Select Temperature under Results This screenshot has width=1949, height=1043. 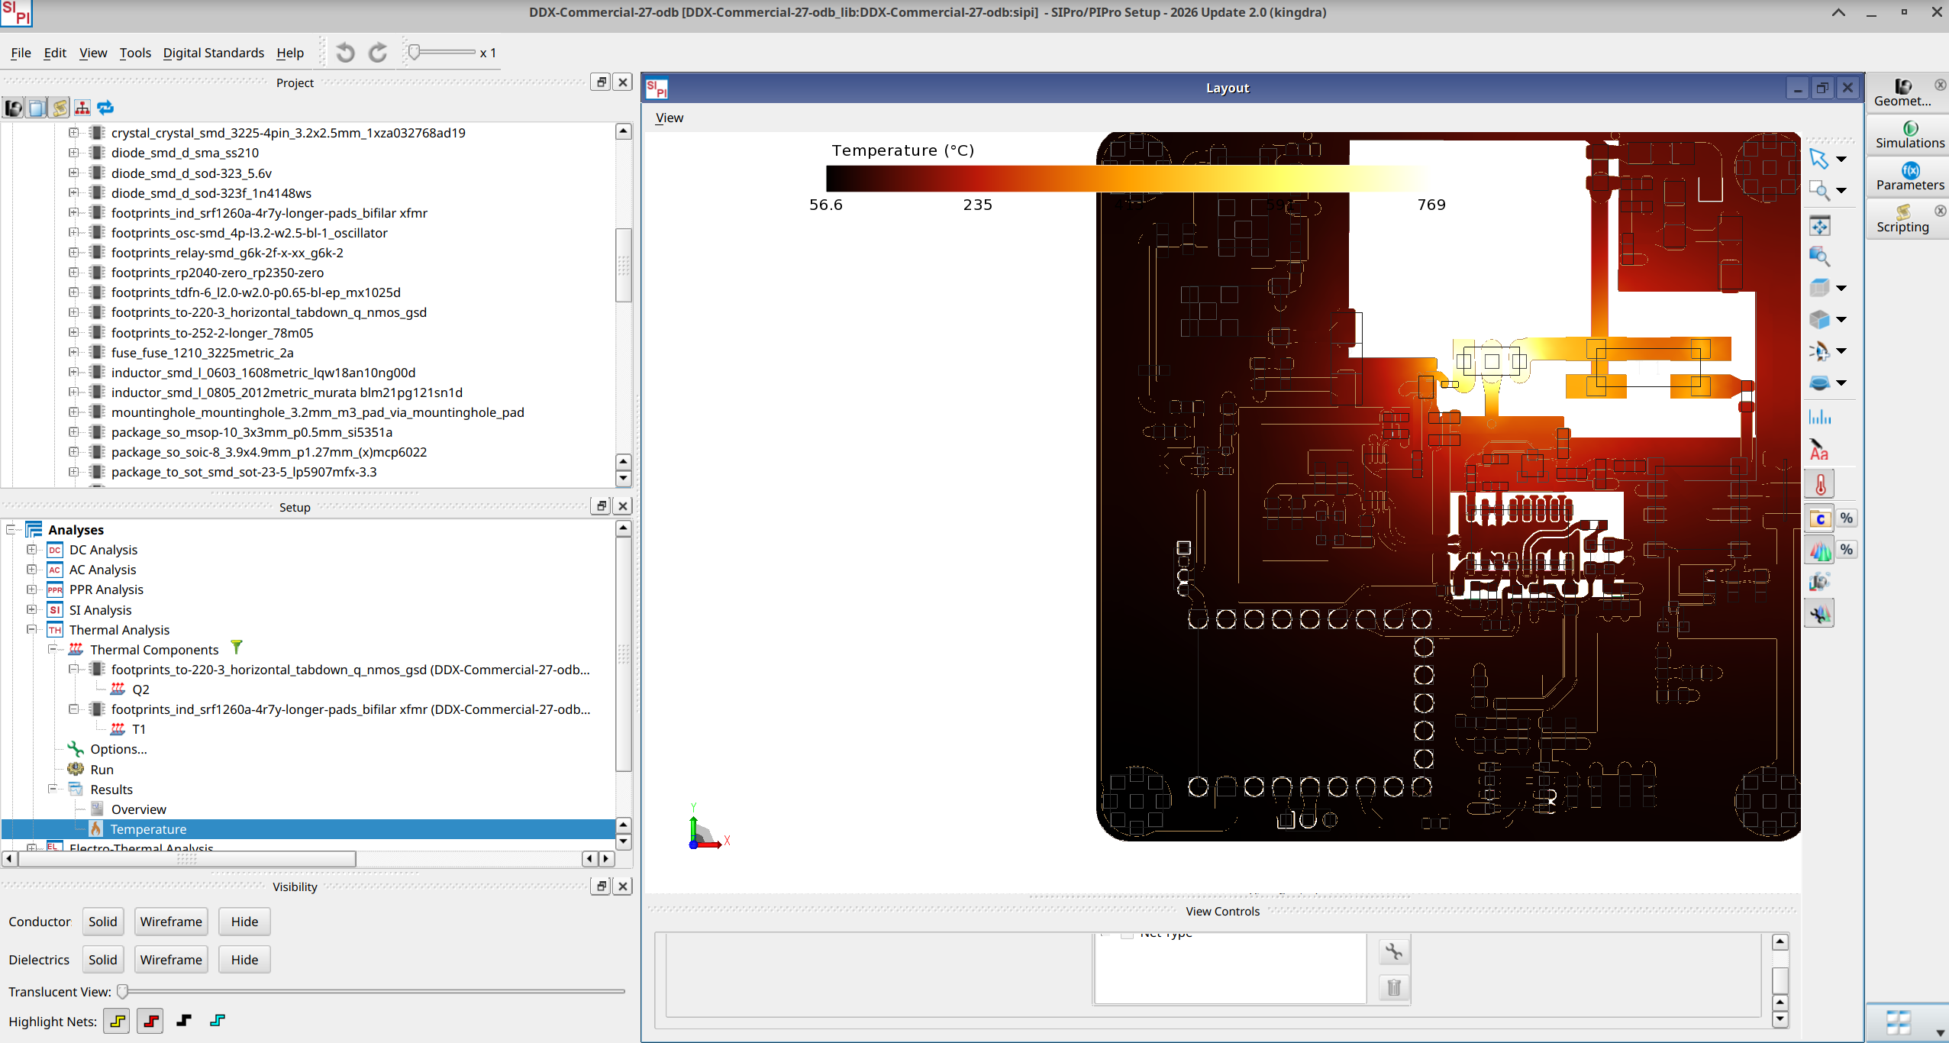(147, 828)
